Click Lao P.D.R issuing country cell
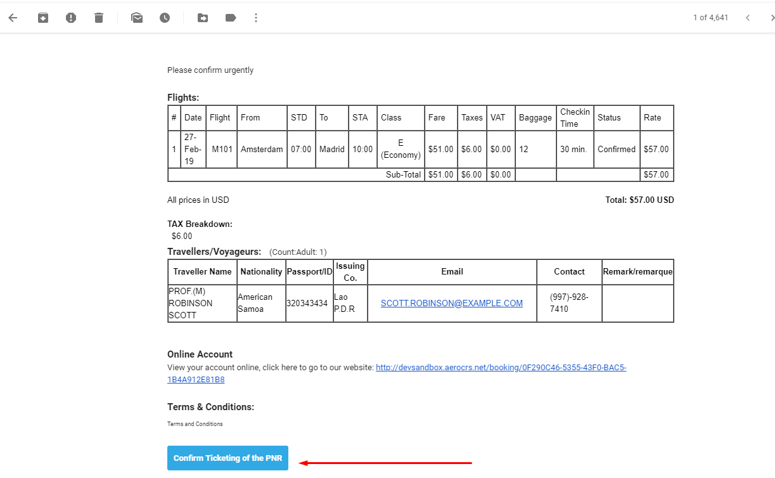 pyautogui.click(x=350, y=304)
